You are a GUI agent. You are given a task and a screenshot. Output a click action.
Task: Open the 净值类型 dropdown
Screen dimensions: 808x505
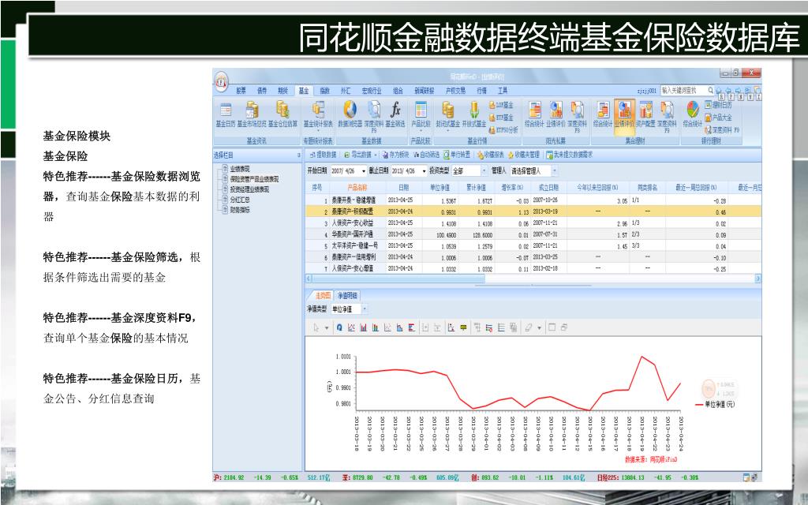pyautogui.click(x=365, y=309)
